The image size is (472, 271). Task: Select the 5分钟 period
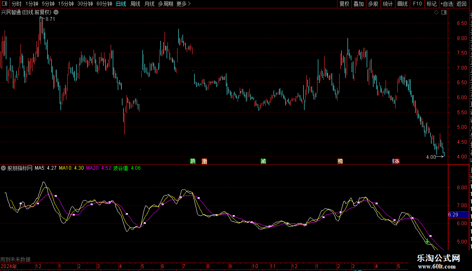[x=48, y=4]
